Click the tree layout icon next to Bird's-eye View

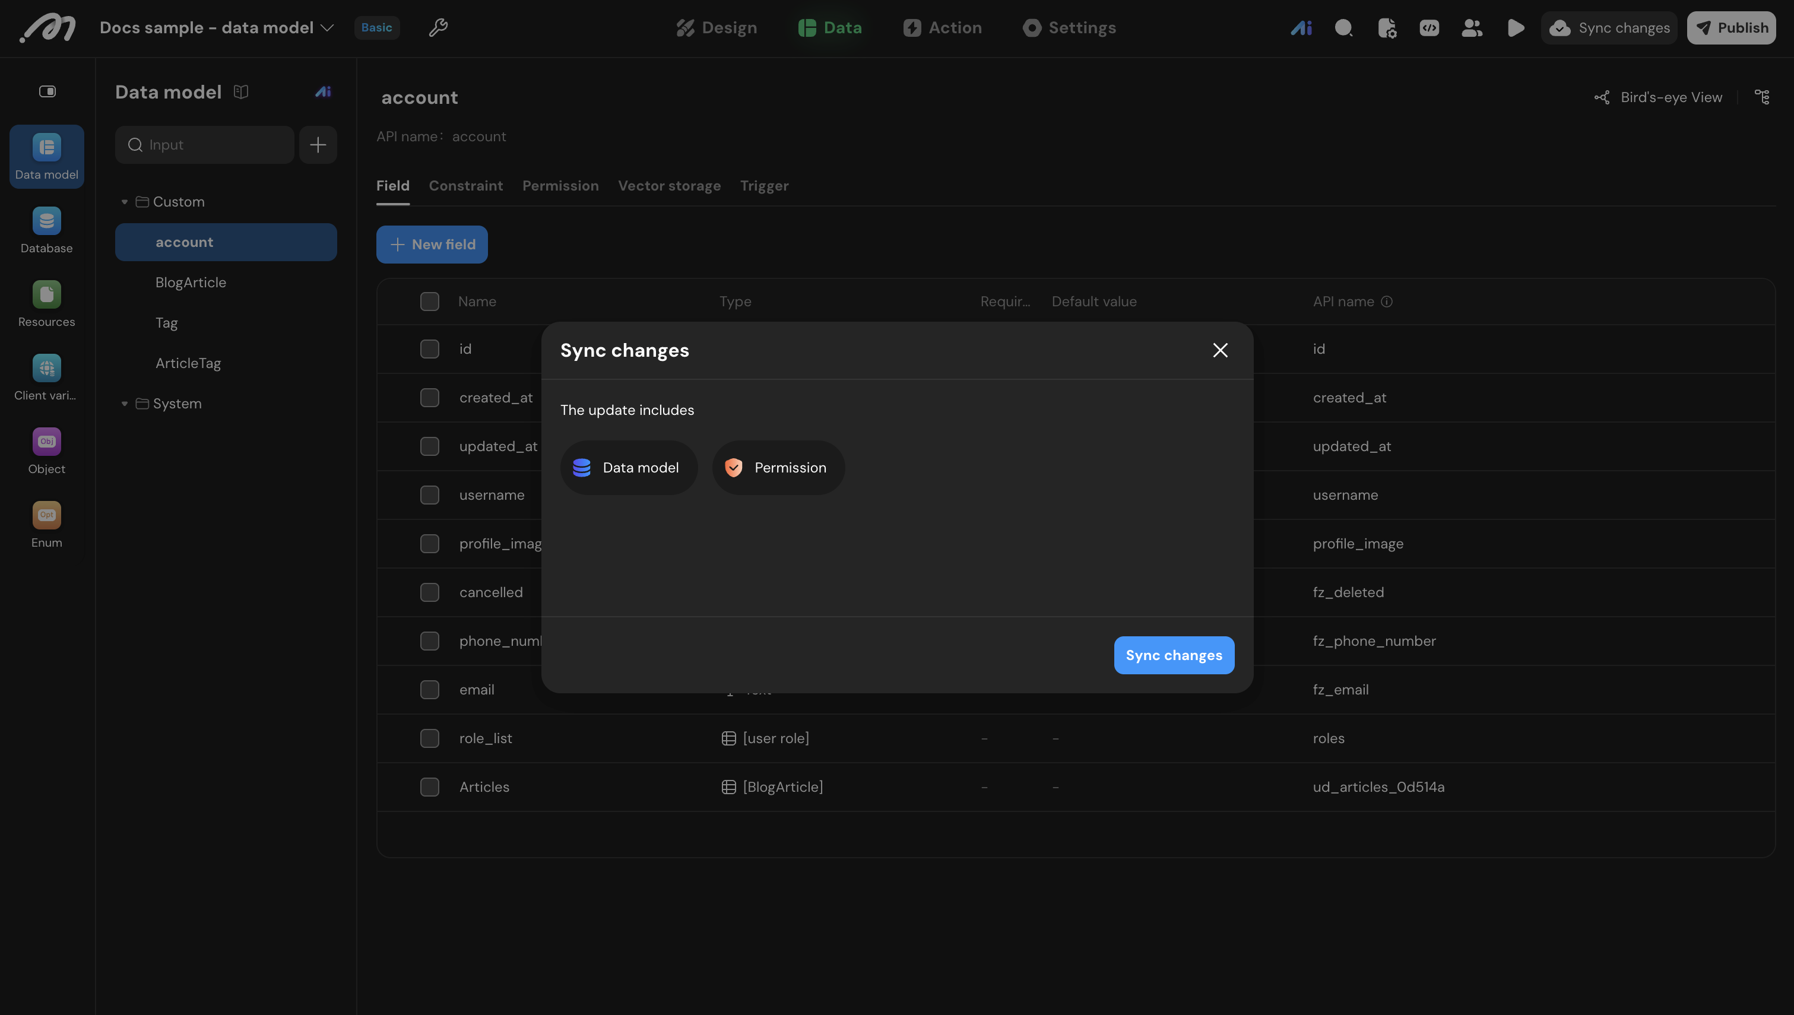pyautogui.click(x=1762, y=97)
